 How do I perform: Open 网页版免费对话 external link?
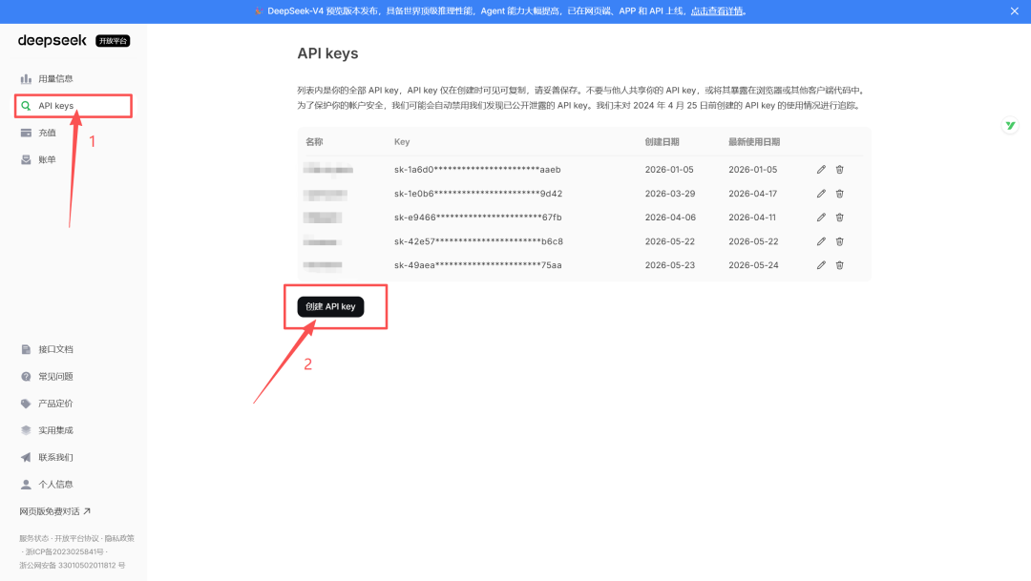click(54, 511)
